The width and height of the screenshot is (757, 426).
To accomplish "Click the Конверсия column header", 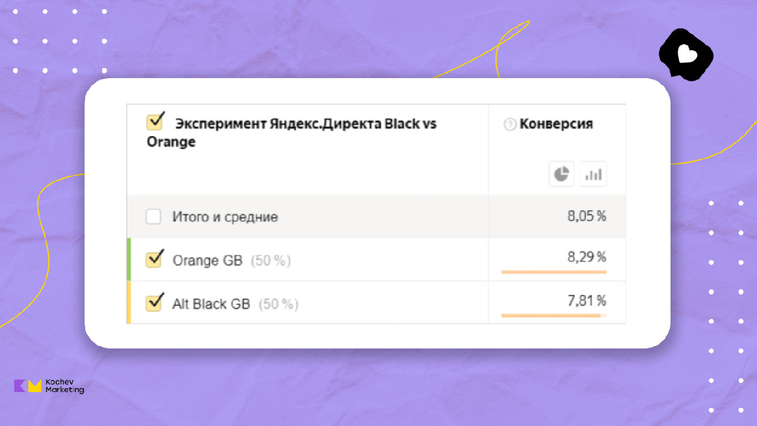I will pyautogui.click(x=556, y=124).
